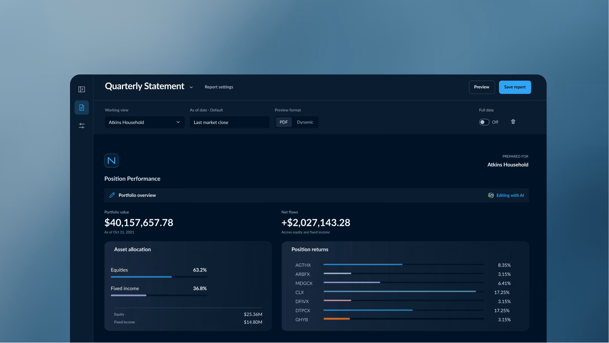
Task: Click the ARBFX ticker label
Action: click(x=303, y=274)
